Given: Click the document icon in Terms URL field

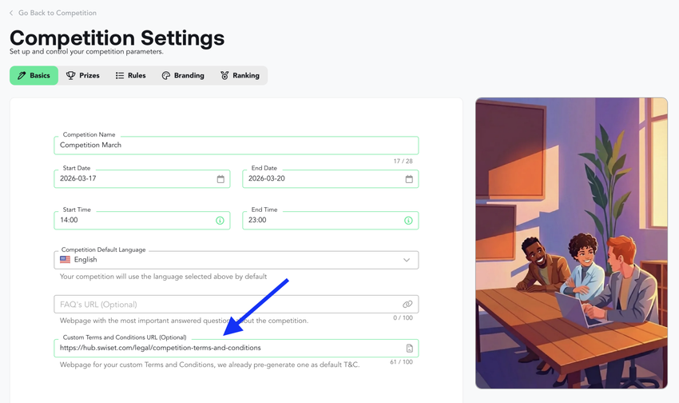Looking at the screenshot, I should [x=409, y=348].
